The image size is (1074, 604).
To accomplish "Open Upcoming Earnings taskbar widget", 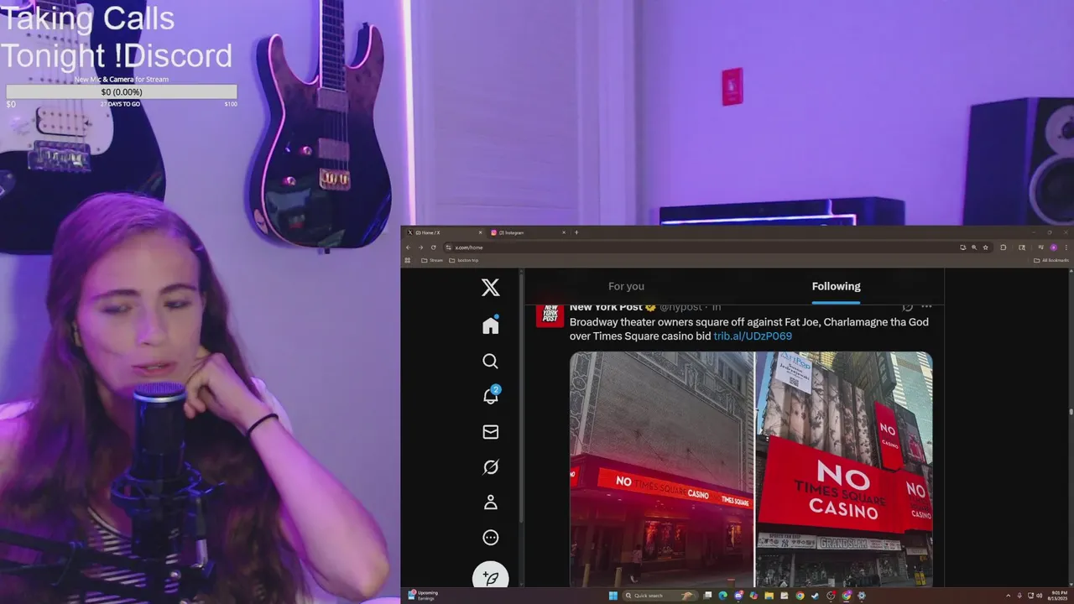I will coord(424,596).
